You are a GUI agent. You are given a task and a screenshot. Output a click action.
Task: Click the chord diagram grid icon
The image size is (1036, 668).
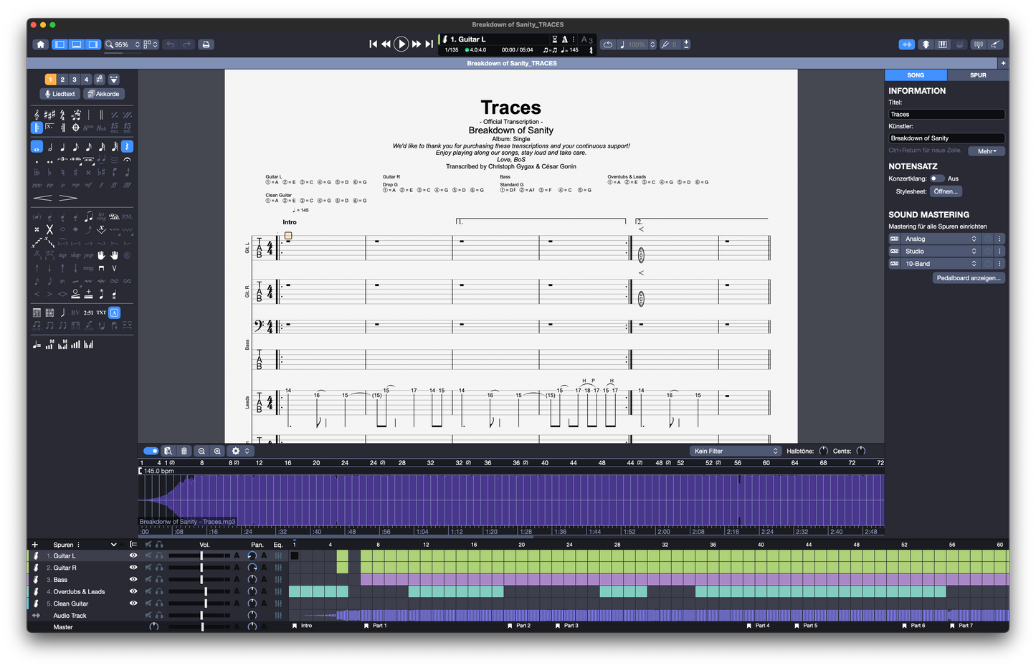pos(37,312)
